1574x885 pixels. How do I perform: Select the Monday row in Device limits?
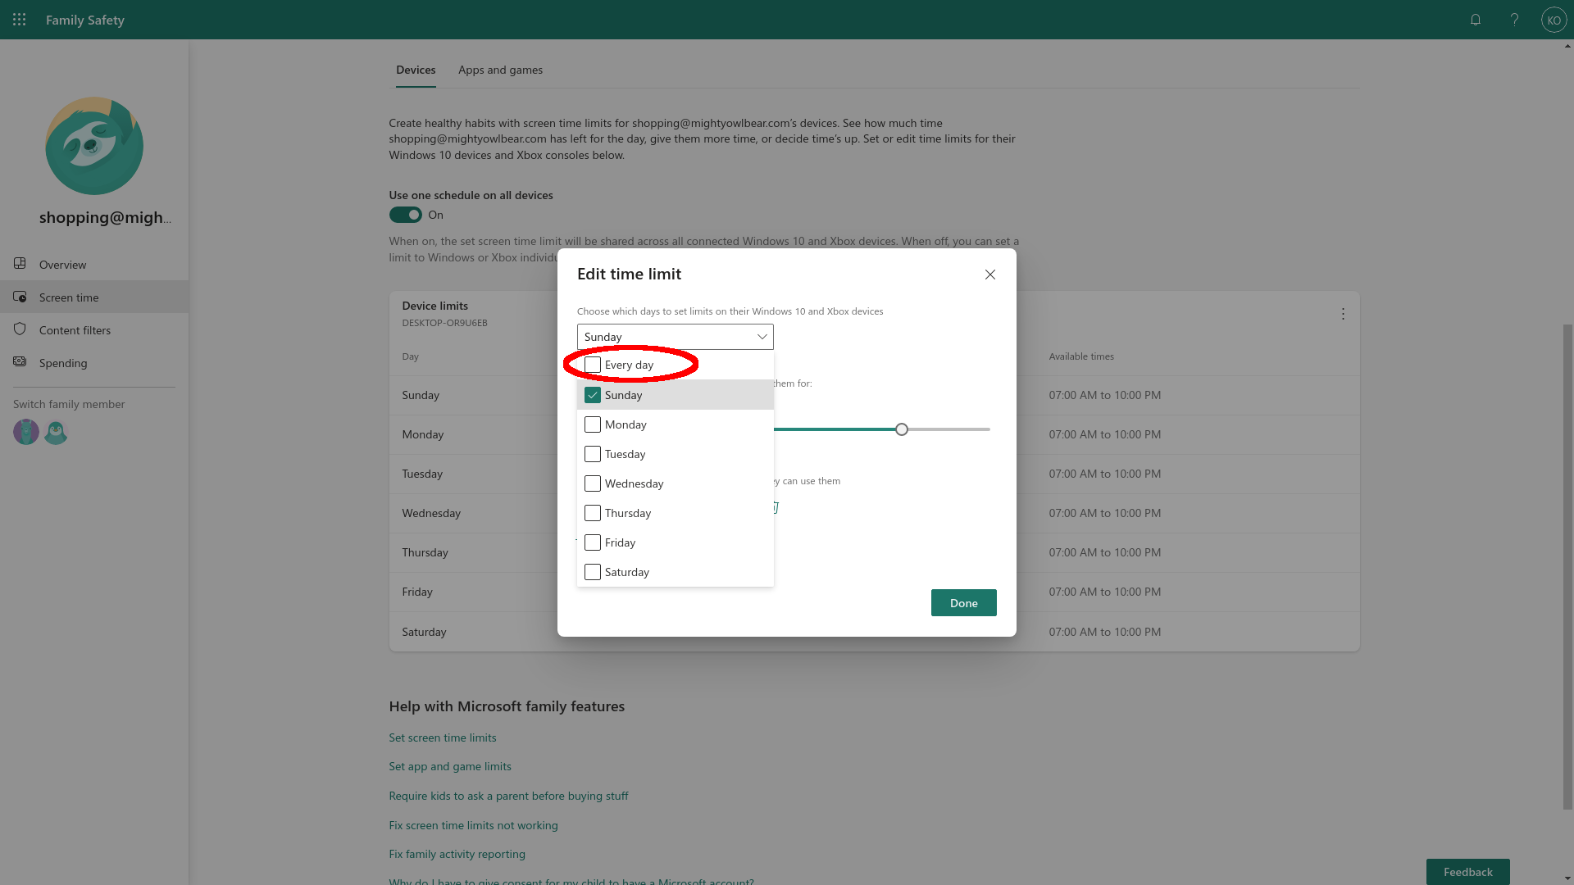874,434
